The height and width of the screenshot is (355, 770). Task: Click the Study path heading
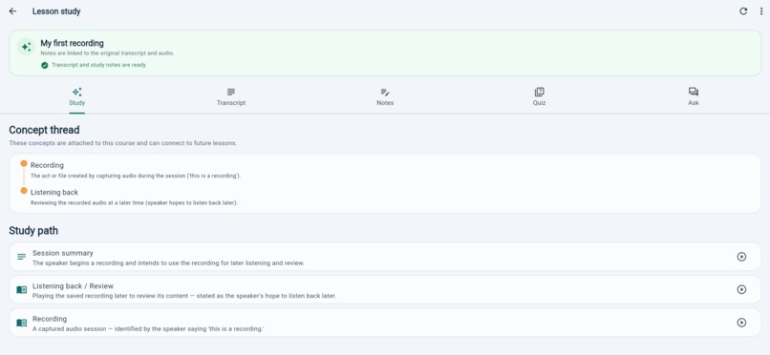(33, 230)
